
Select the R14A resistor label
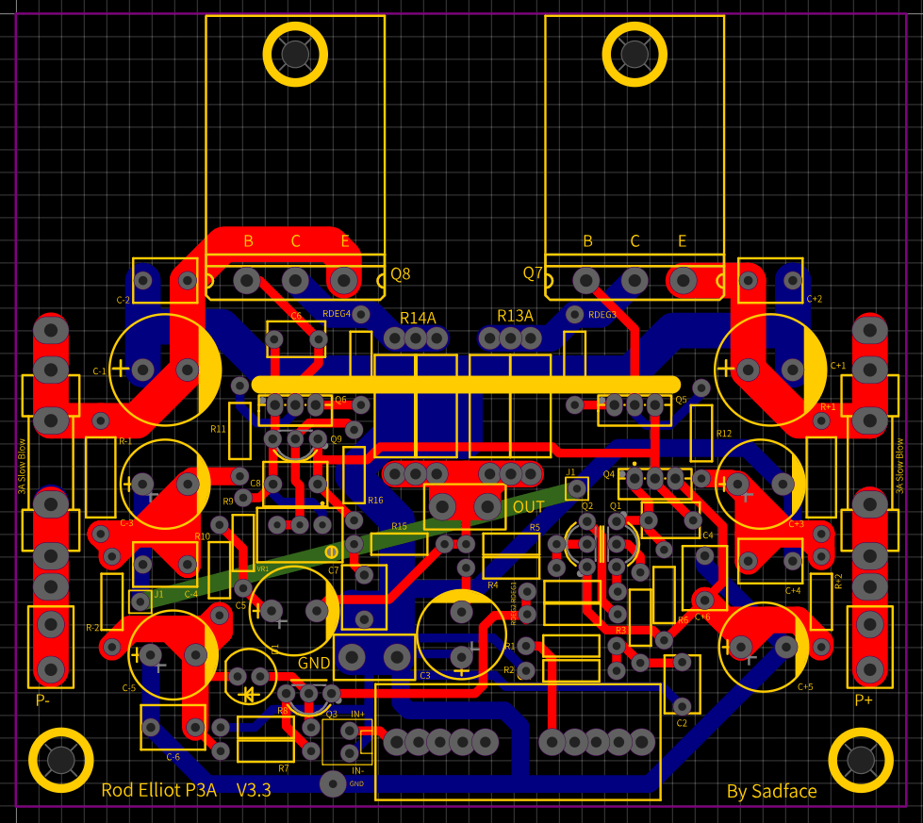(418, 318)
